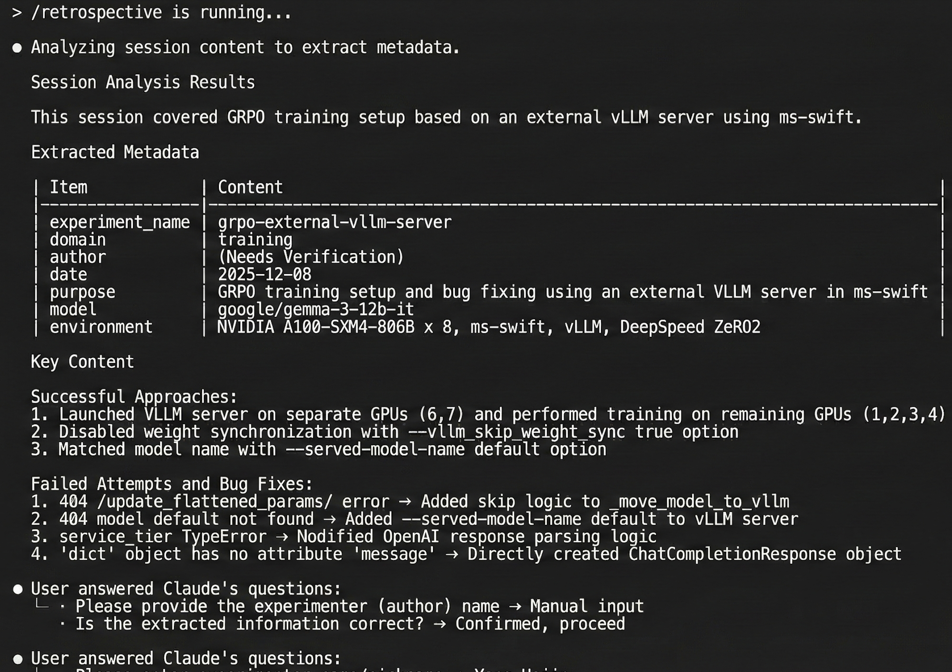The width and height of the screenshot is (952, 672).
Task: Click the /retrospective command text
Action: click(96, 13)
